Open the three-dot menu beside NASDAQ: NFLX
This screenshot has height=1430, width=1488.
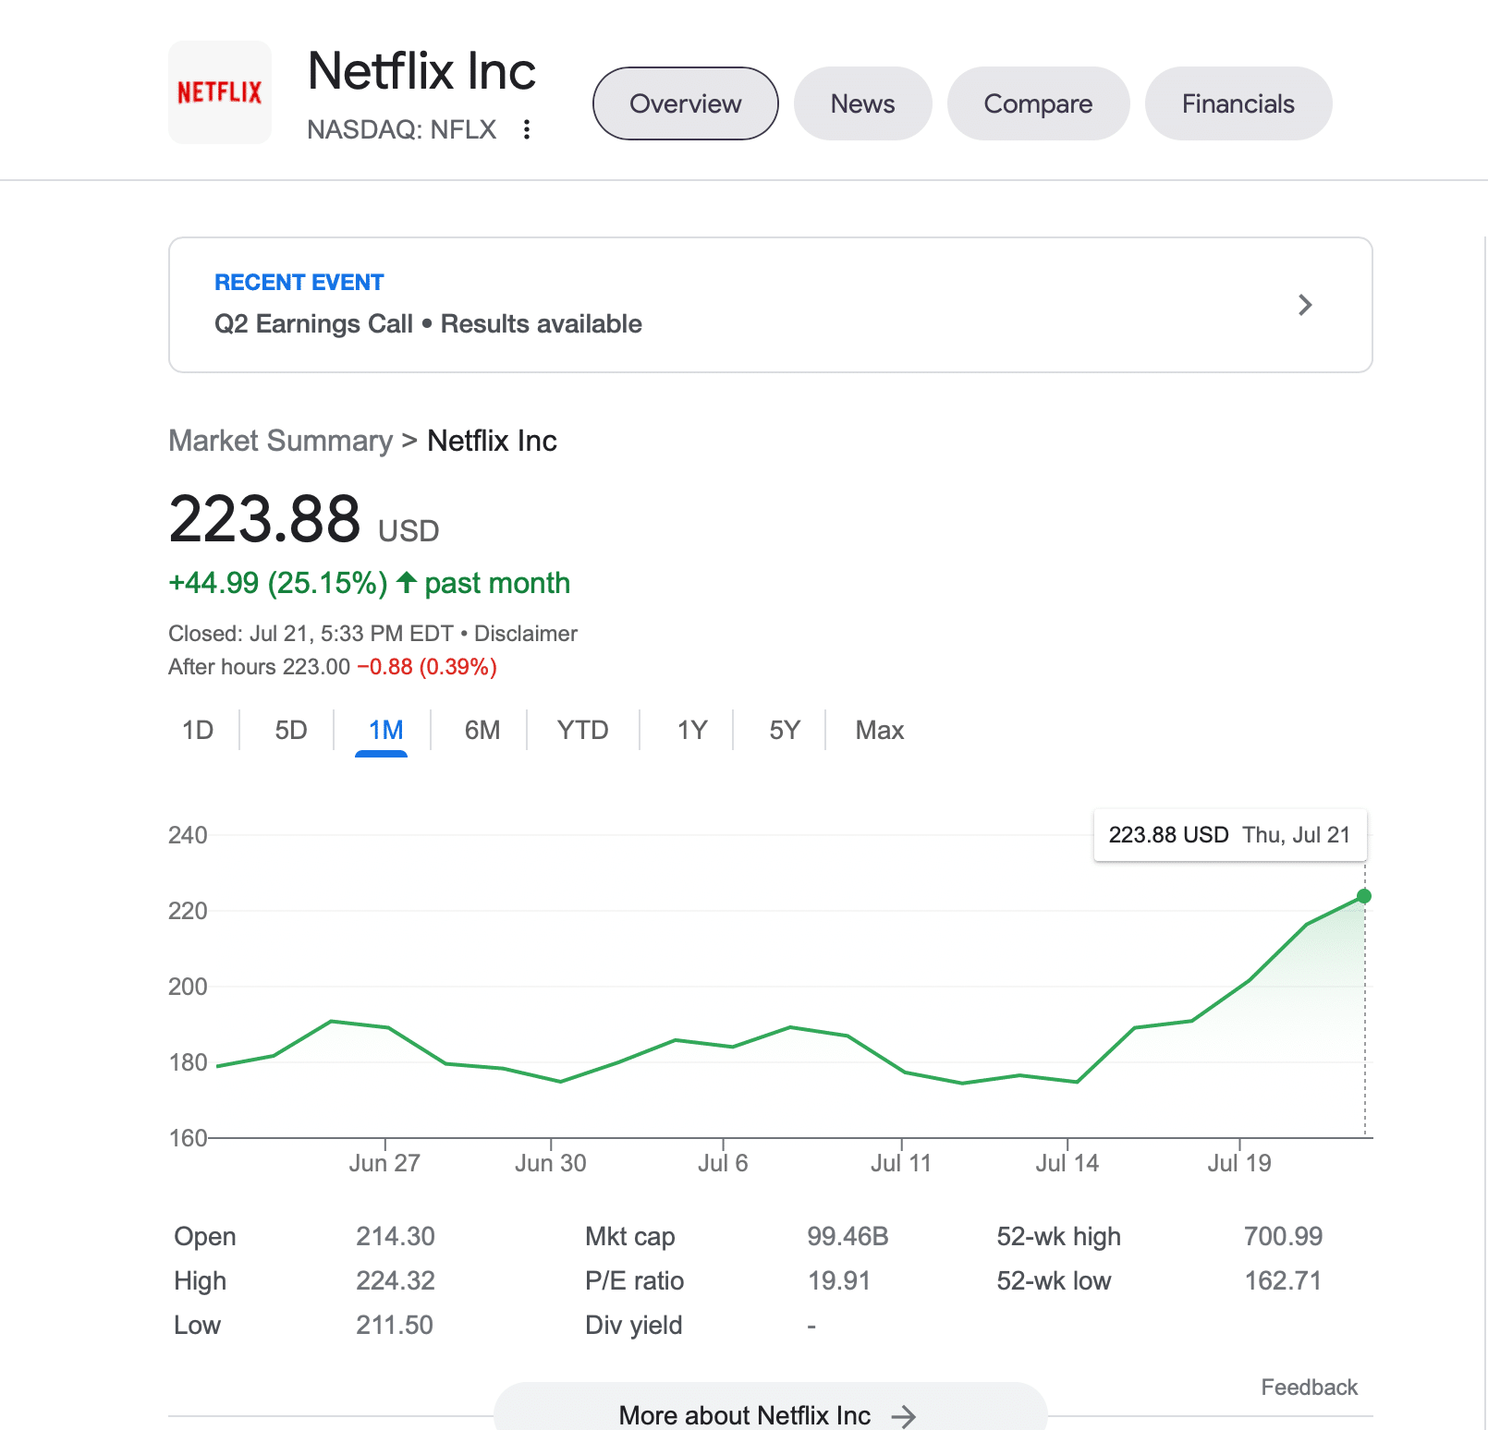click(527, 129)
